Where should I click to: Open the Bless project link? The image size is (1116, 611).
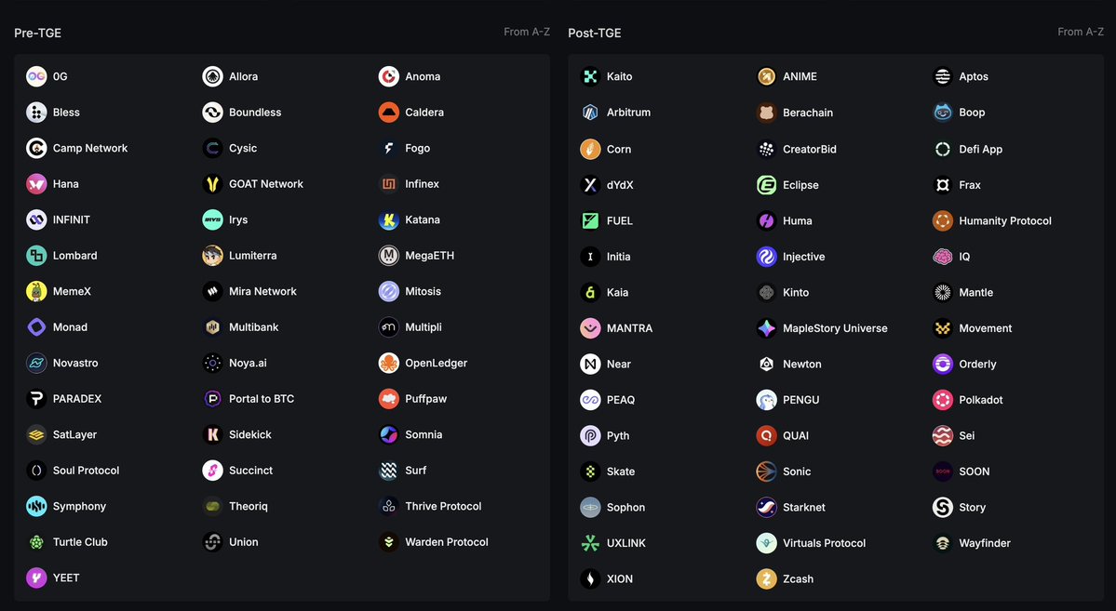66,113
